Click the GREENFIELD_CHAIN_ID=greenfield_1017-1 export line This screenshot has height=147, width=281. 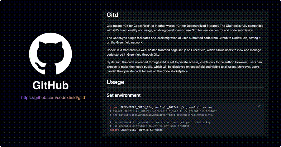pos(162,107)
